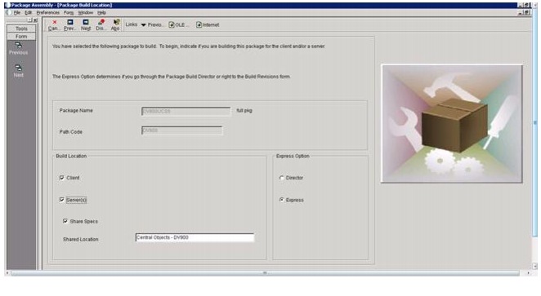Screen dimensions: 541x296
Task: Close the left sidebar panel
Action: coord(35,20)
